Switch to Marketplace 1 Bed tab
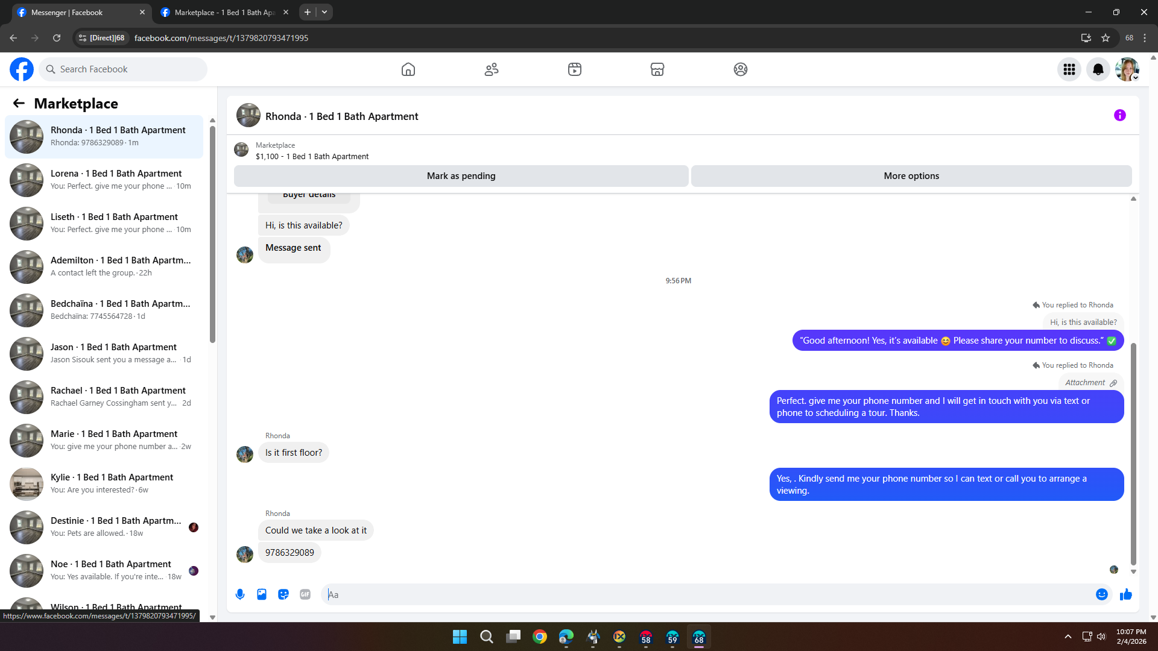Screen dimensions: 1158x651 (223, 12)
